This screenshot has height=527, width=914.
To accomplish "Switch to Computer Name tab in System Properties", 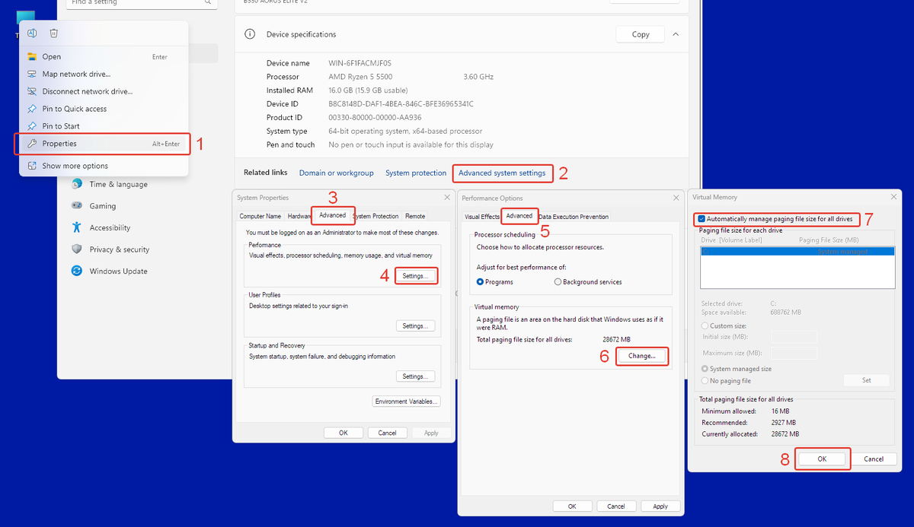I will (260, 216).
